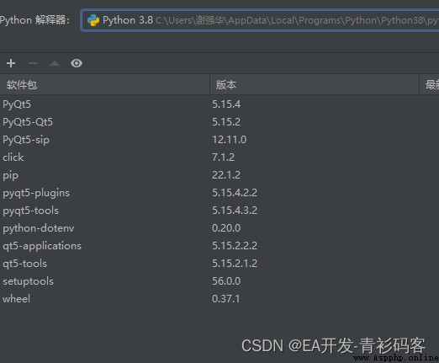Click the minus icon to uninstall package
439x363 pixels.
coord(33,63)
